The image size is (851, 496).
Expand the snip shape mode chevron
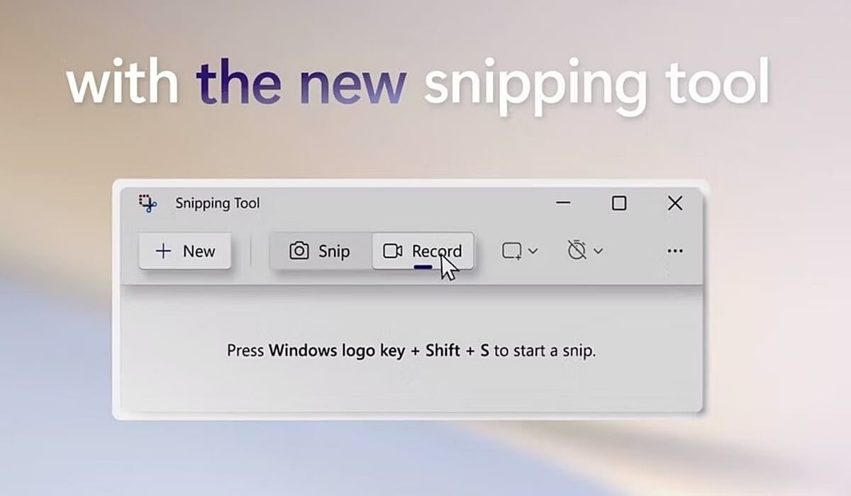click(x=533, y=251)
